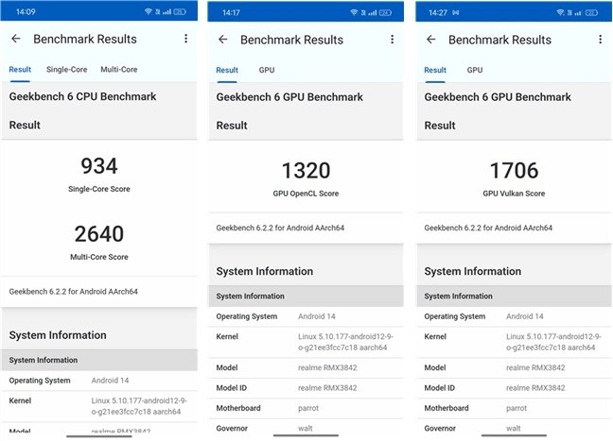
Task: Go back from the Vulkan Benchmark Results screen
Action: (431, 40)
